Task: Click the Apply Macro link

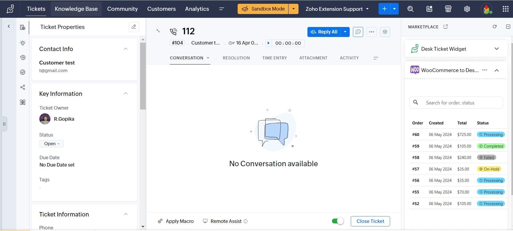Action: tap(179, 221)
